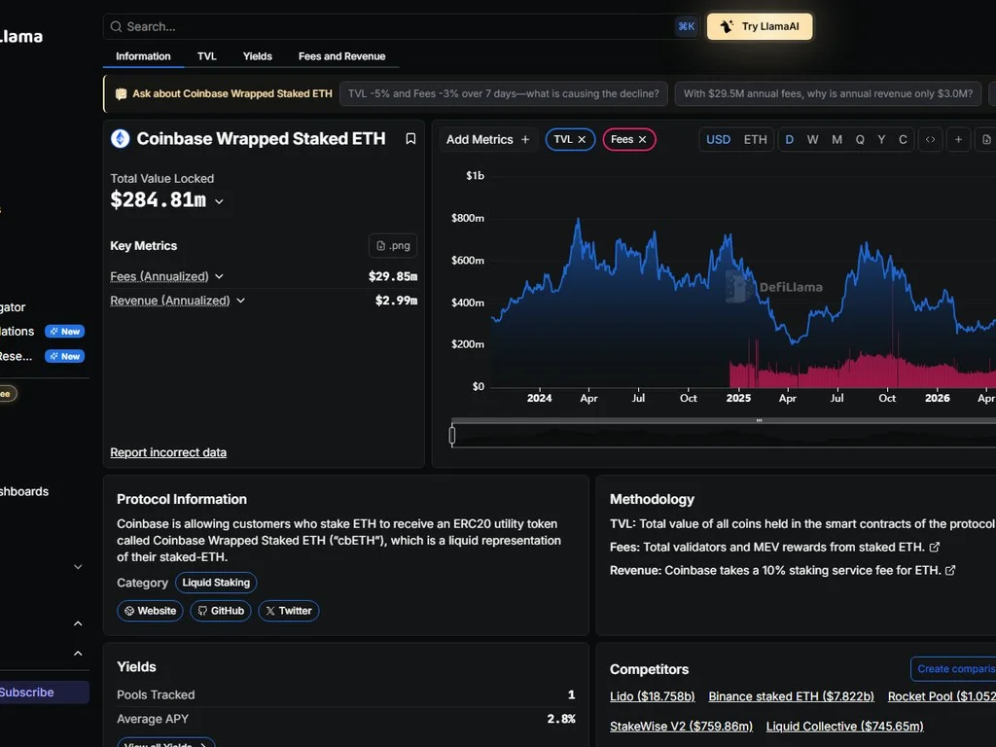This screenshot has width=996, height=747.
Task: Ask why TVL and Fees declined suggestion
Action: point(504,93)
